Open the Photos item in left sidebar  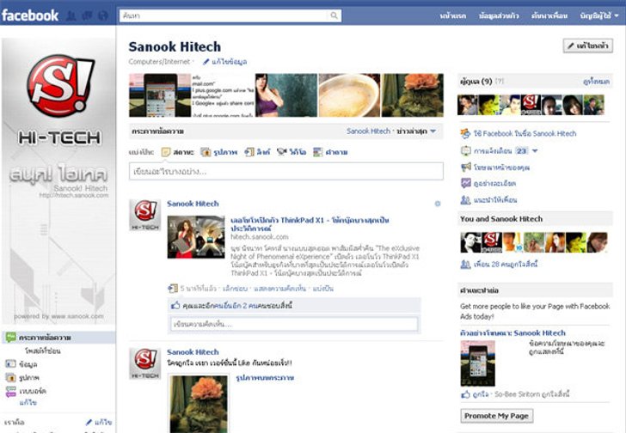coord(28,377)
